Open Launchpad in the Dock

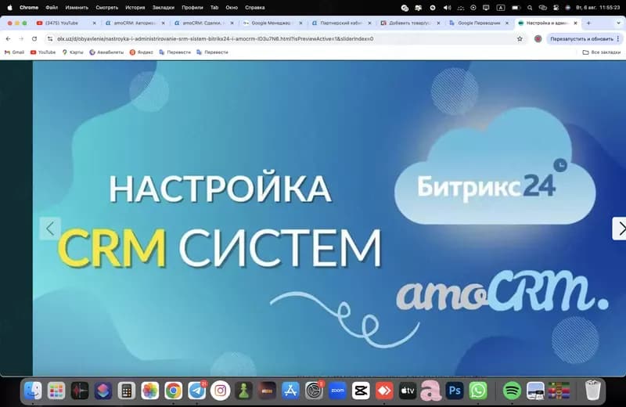click(x=56, y=391)
